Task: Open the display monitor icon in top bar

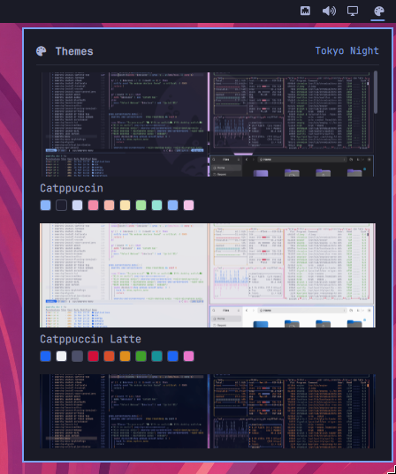Action: tap(353, 11)
